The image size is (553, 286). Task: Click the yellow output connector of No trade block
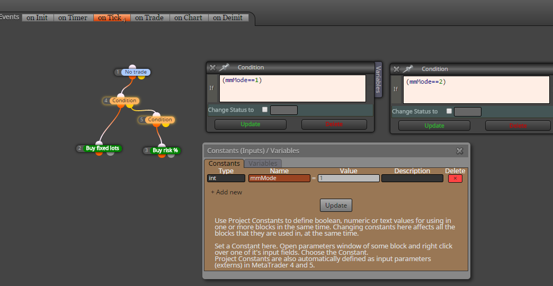pos(141,76)
